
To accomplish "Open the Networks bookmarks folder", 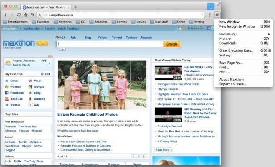I will click(63, 22).
